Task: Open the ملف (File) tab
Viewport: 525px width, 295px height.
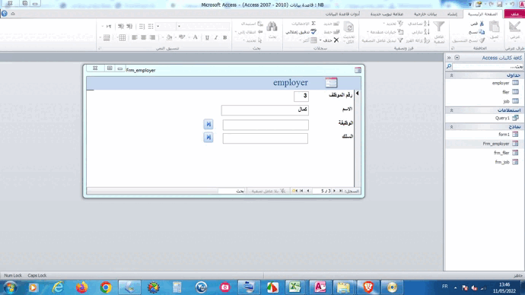Action: click(514, 14)
